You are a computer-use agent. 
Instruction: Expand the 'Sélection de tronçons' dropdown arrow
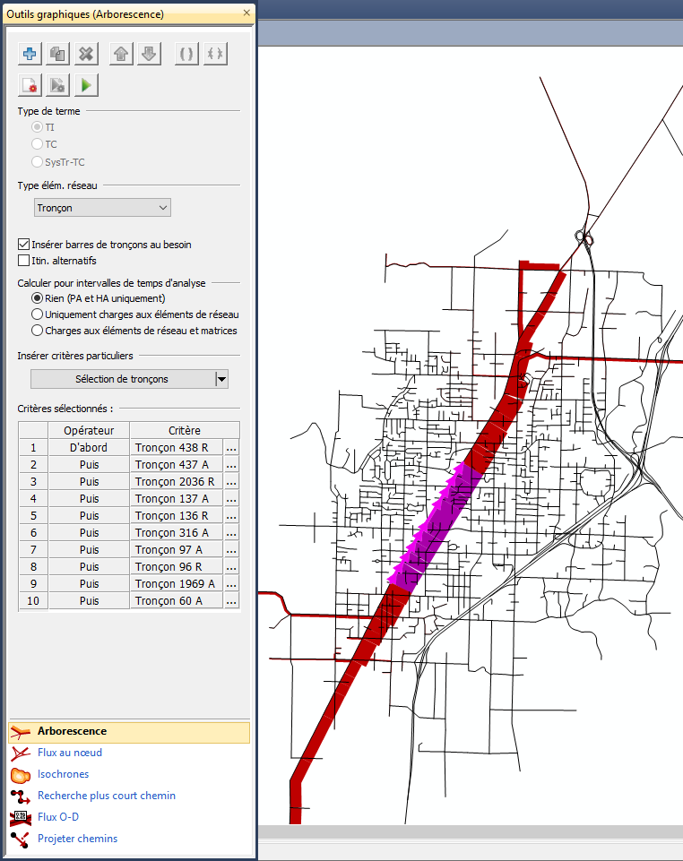click(221, 379)
